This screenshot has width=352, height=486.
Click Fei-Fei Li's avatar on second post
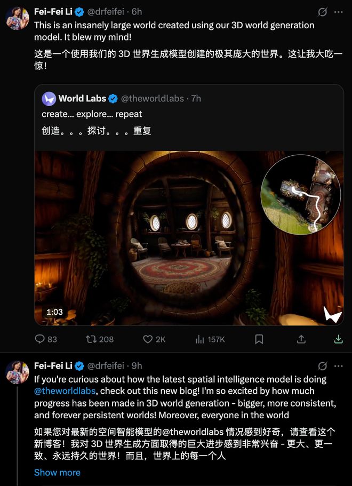17,372
